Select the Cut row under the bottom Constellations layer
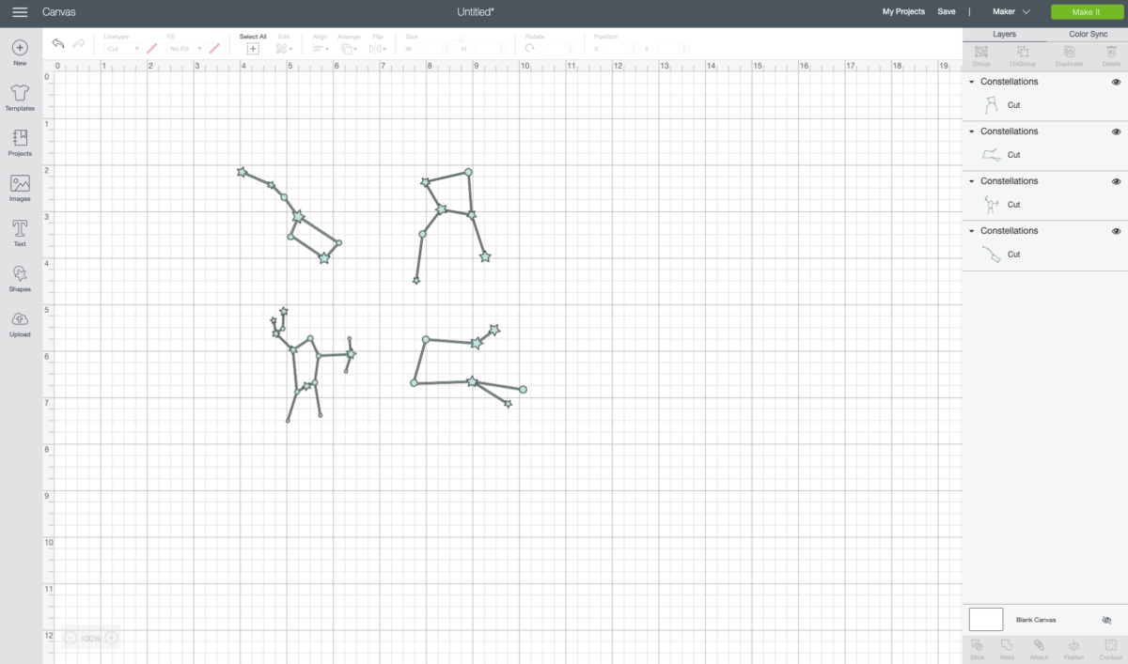Screen dimensions: 1128x664 pyautogui.click(x=1045, y=255)
